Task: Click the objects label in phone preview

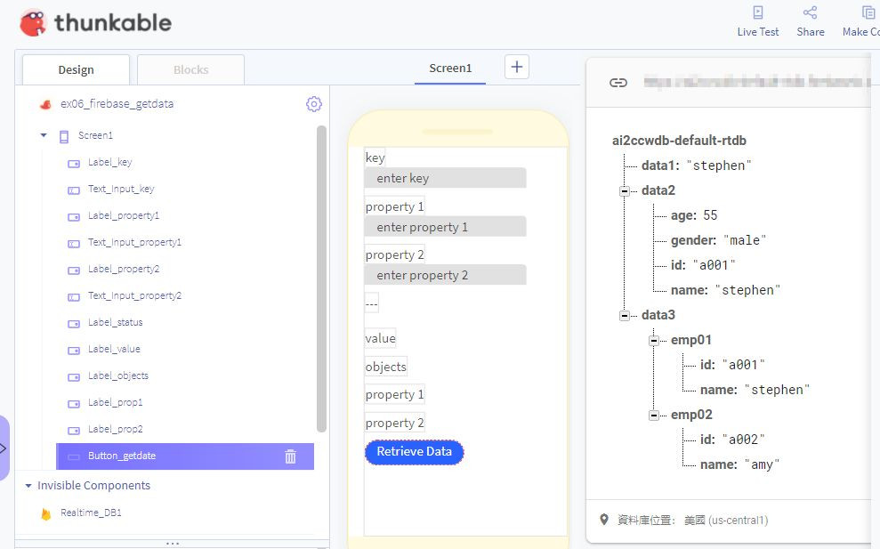Action: pos(385,367)
